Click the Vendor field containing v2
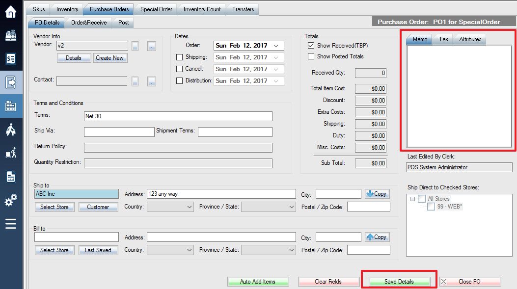517x289 pixels. [92, 46]
